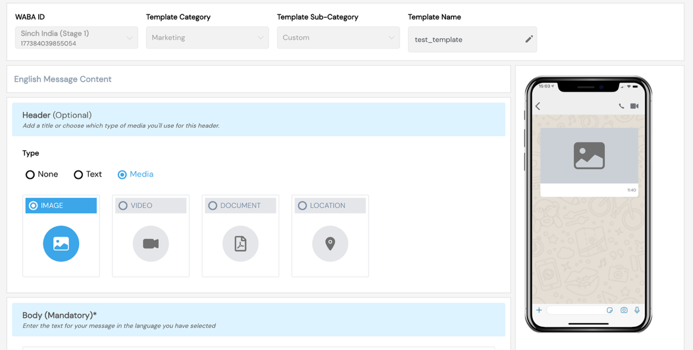693x350 pixels.
Task: Tap the camera icon in preview message bar
Action: [x=623, y=310]
